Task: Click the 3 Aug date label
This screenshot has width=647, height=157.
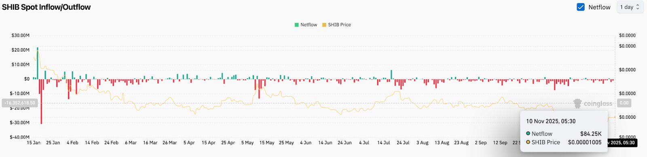Action: click(422, 143)
